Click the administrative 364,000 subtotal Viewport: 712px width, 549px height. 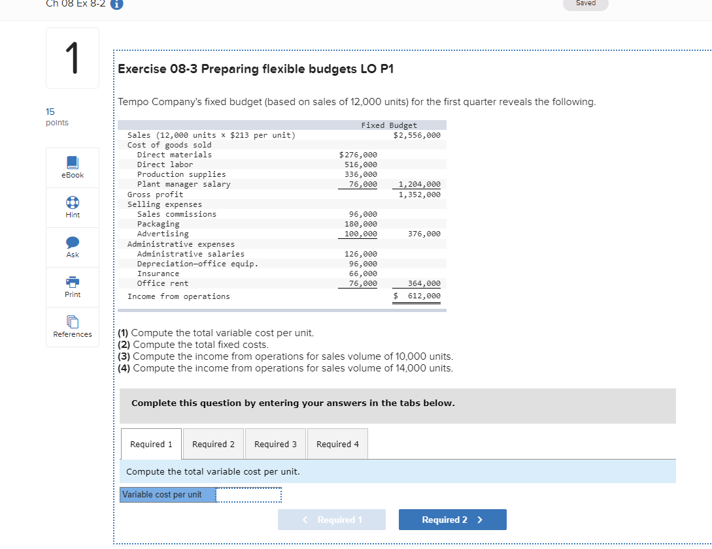[424, 283]
